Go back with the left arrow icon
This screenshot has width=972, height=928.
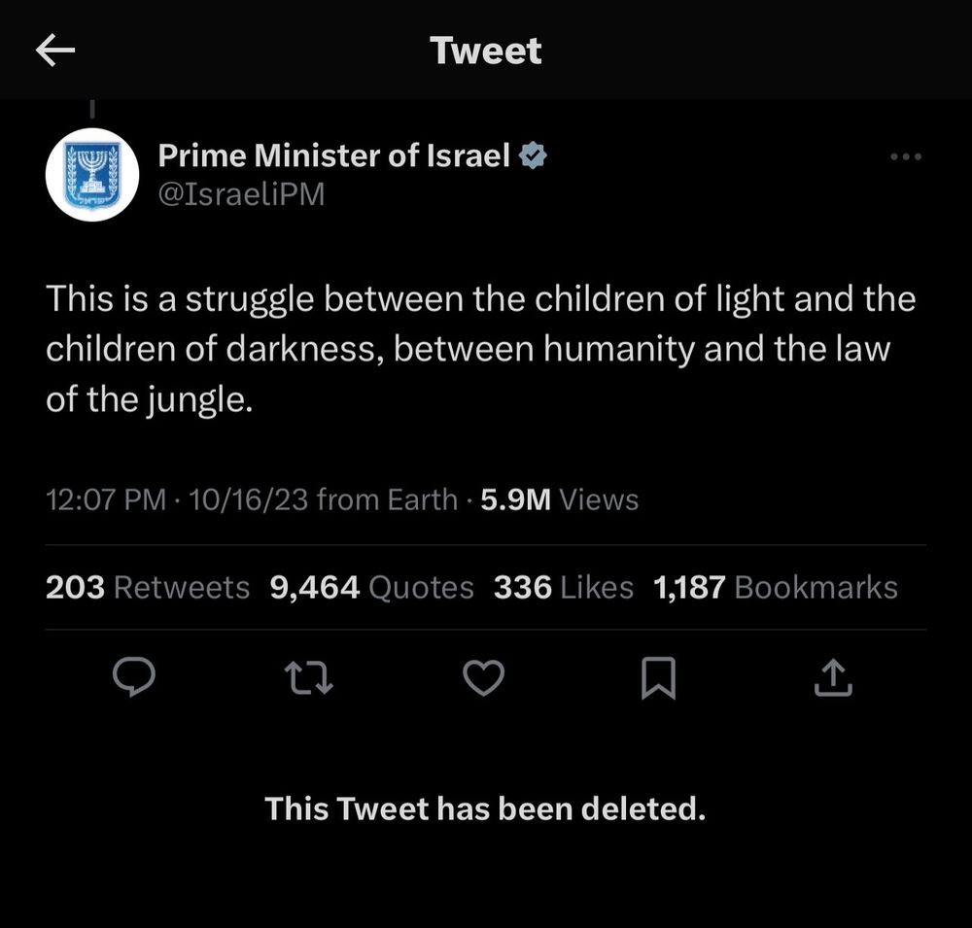pyautogui.click(x=55, y=51)
